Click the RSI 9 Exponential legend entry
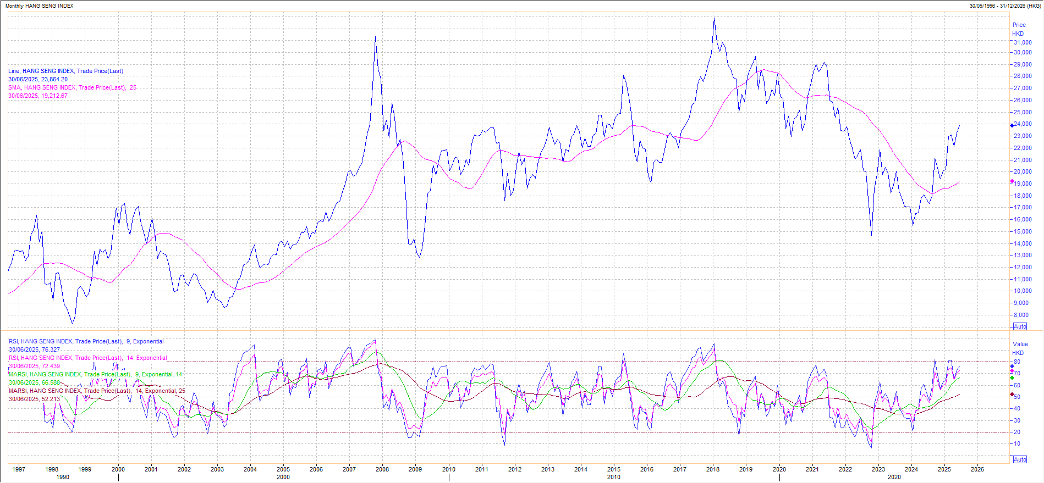1044x483 pixels. click(86, 341)
